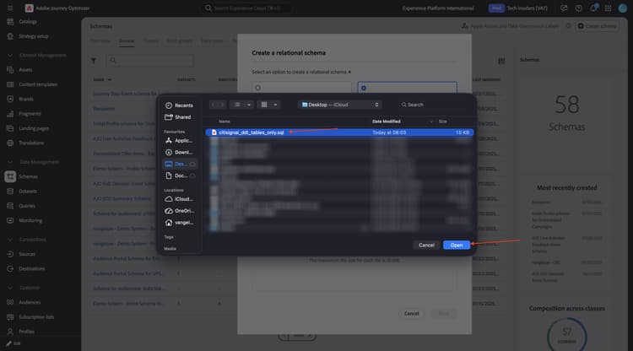633x351 pixels.
Task: Click the Create schema button
Action: [x=597, y=26]
